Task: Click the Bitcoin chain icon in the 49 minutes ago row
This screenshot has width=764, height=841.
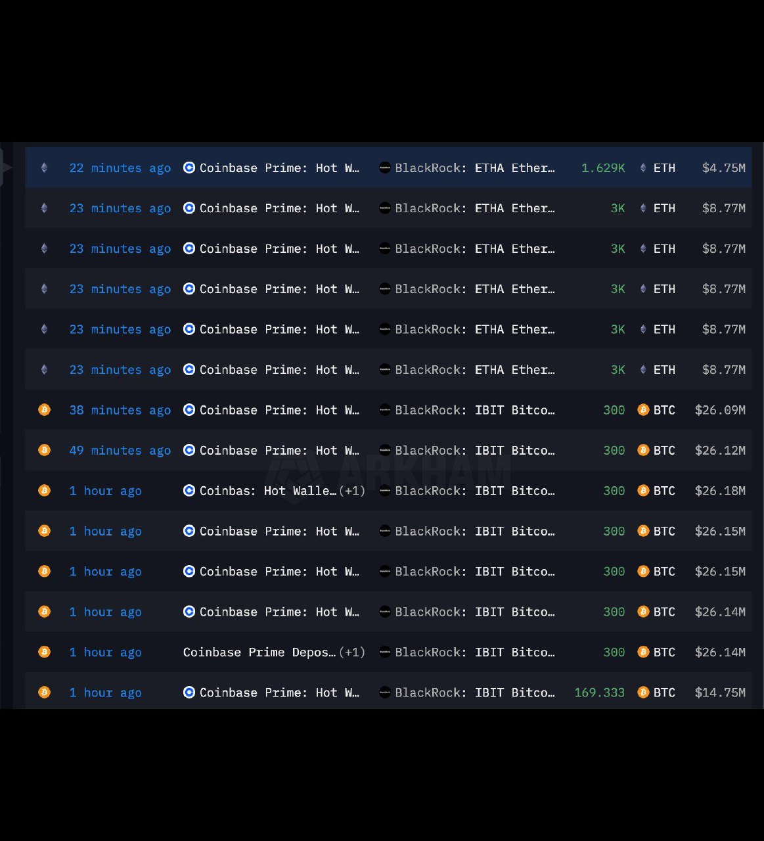Action: click(44, 450)
